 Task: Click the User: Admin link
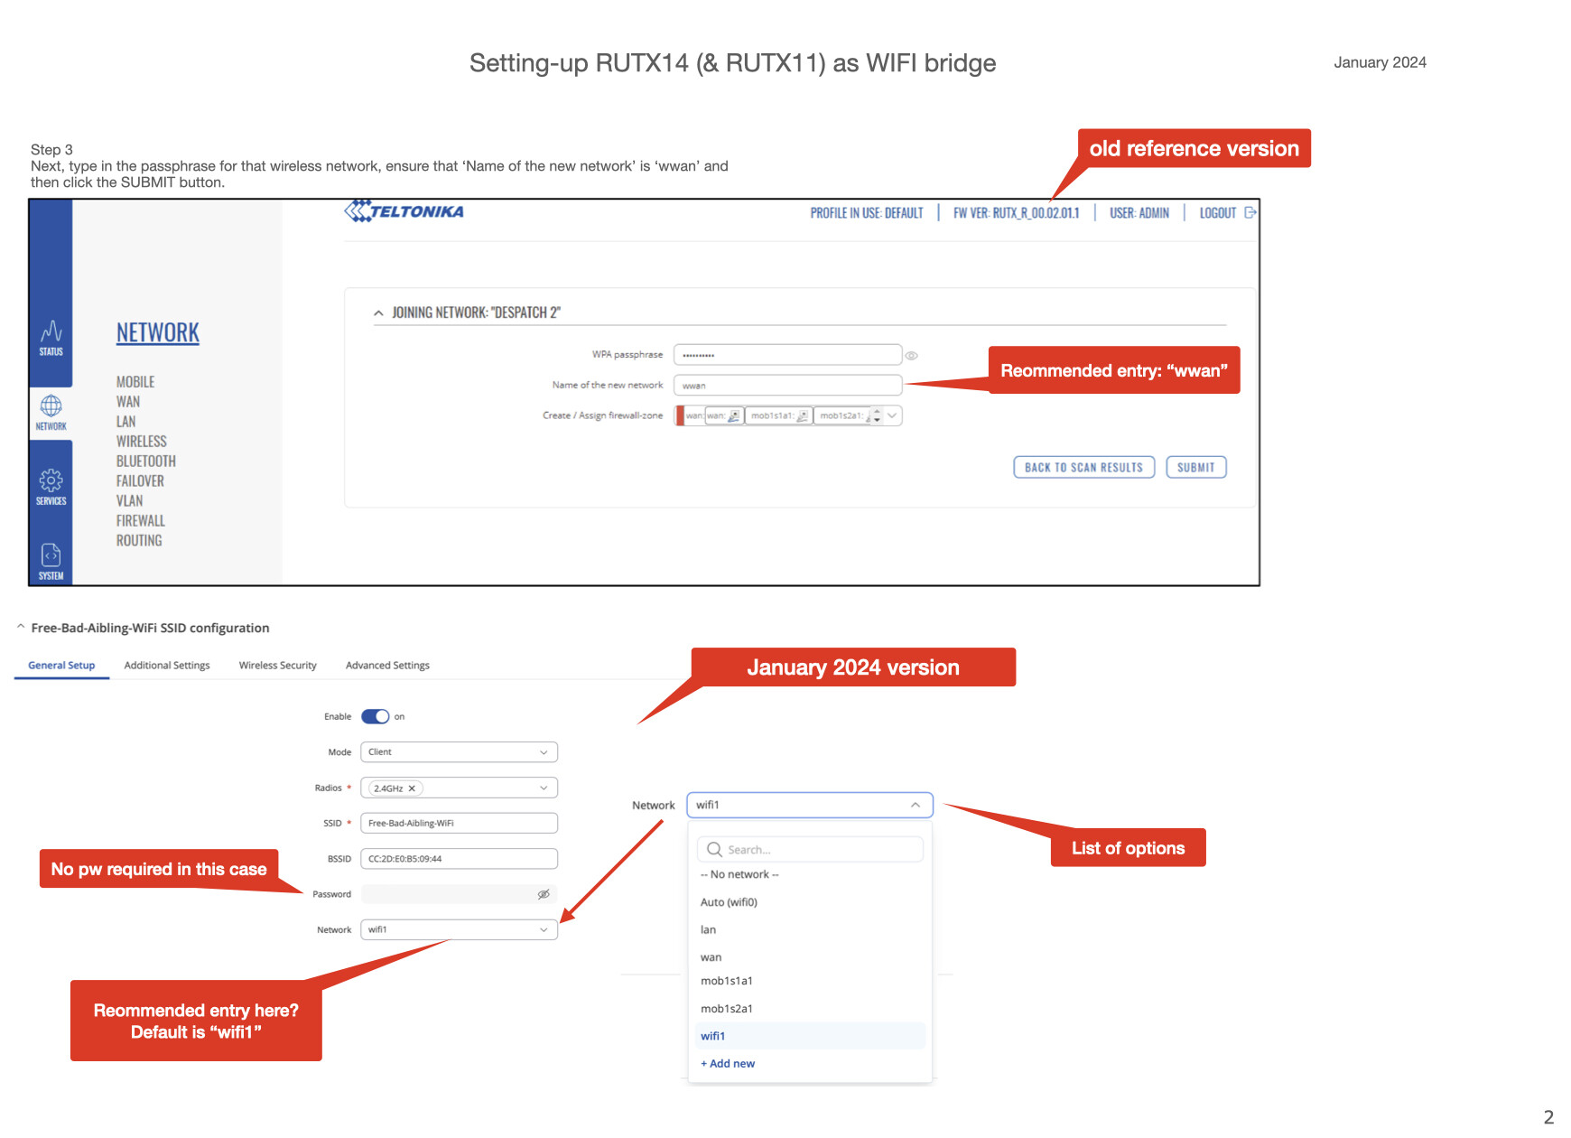[x=1139, y=213]
